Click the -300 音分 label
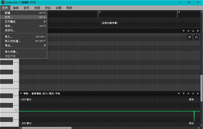203x129 pixels. pos(26,123)
